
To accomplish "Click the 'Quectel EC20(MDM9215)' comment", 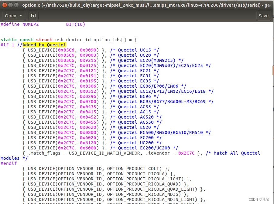I will point(147,60).
